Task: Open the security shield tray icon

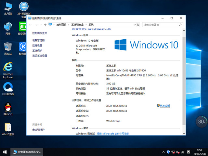Action: click(x=168, y=152)
